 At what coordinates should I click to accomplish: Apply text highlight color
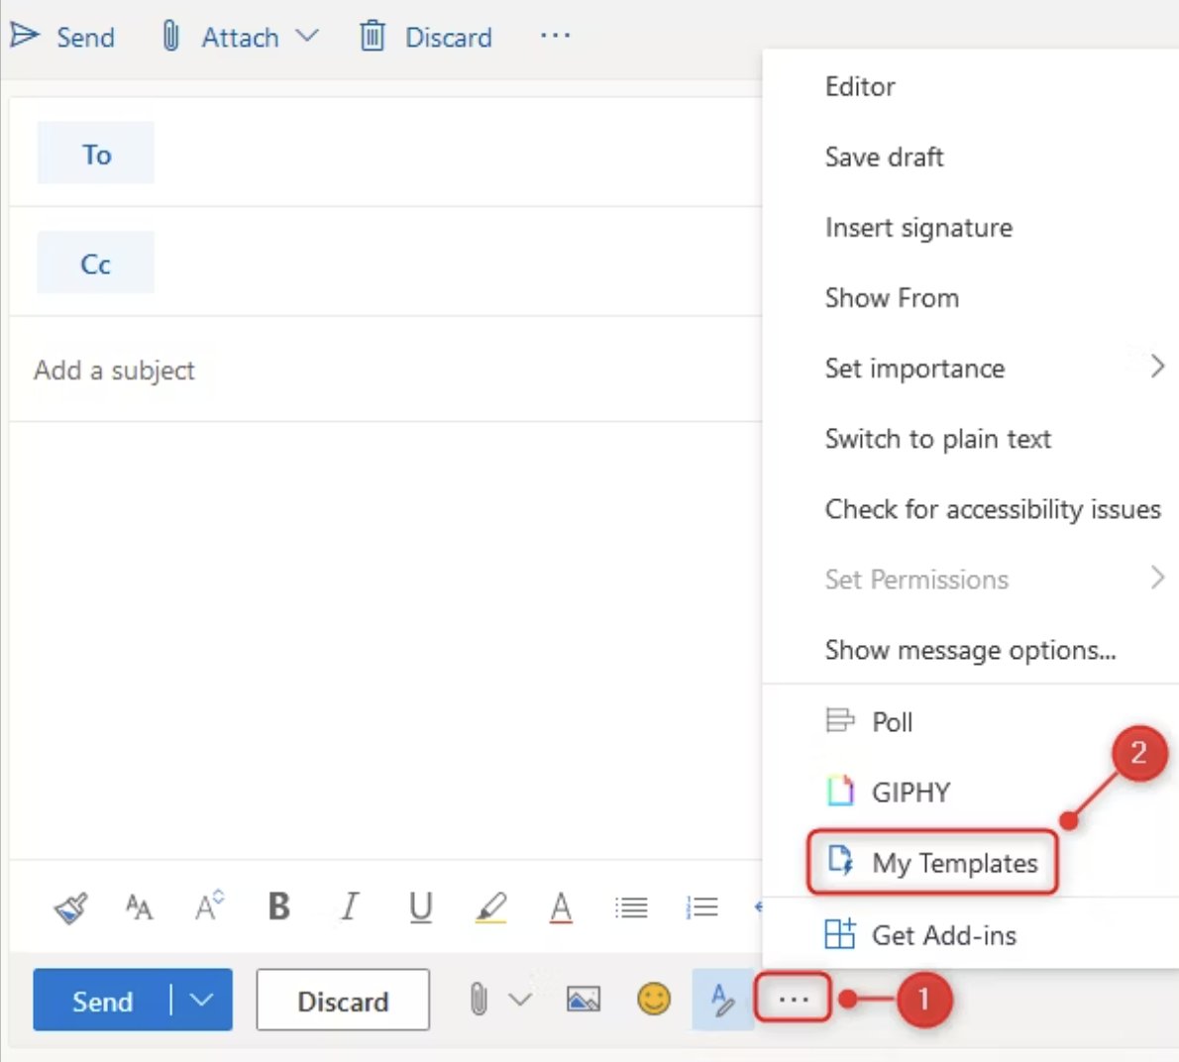tap(490, 906)
